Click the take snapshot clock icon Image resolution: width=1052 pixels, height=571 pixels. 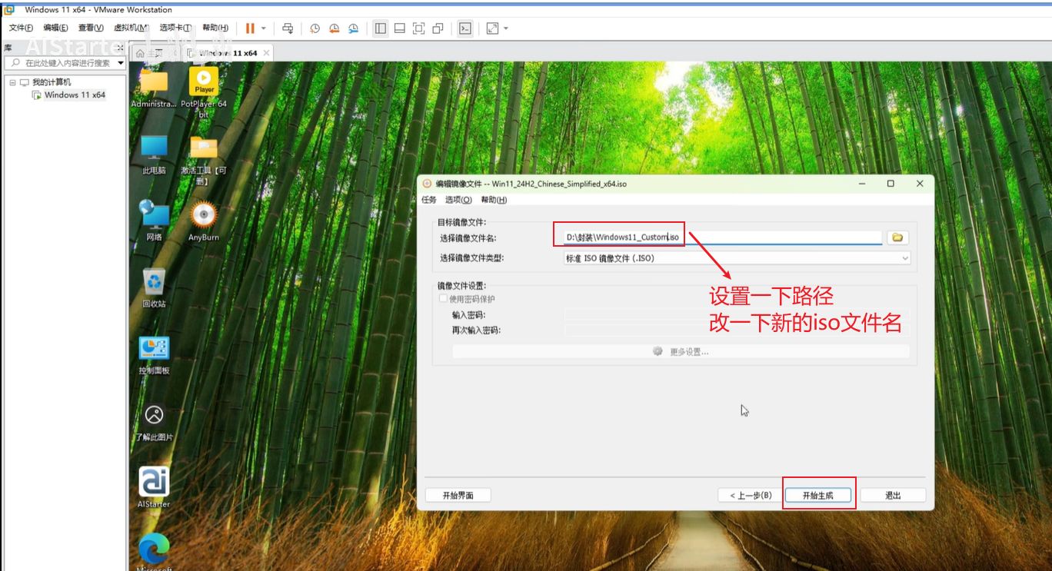(315, 28)
